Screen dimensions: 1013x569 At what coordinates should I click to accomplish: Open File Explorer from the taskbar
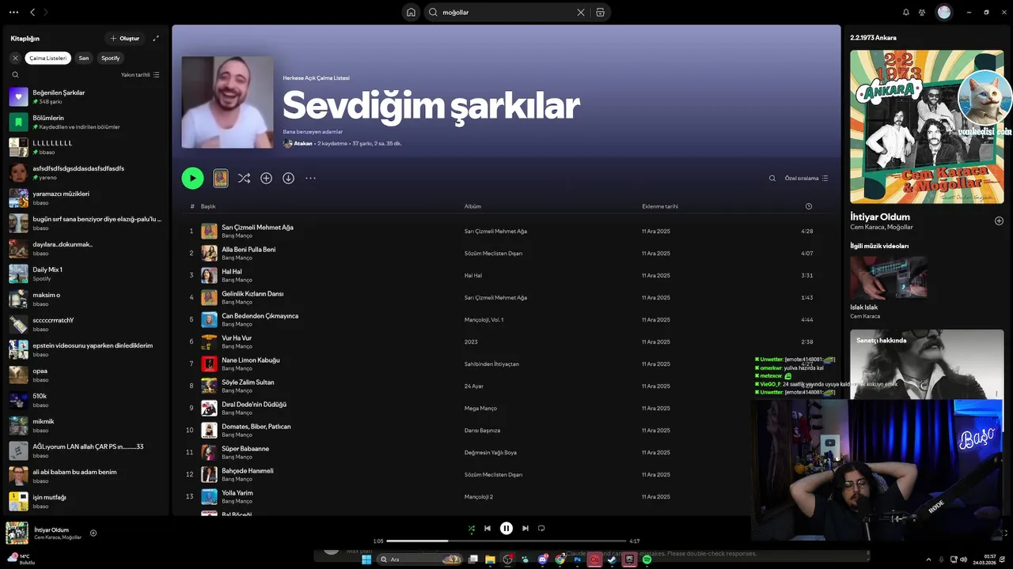pos(491,560)
